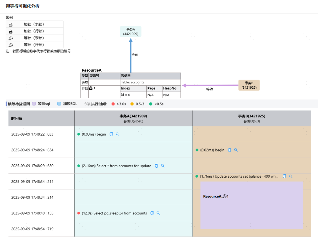
Task: Select the 事务A (3421909) node
Action: [131, 32]
